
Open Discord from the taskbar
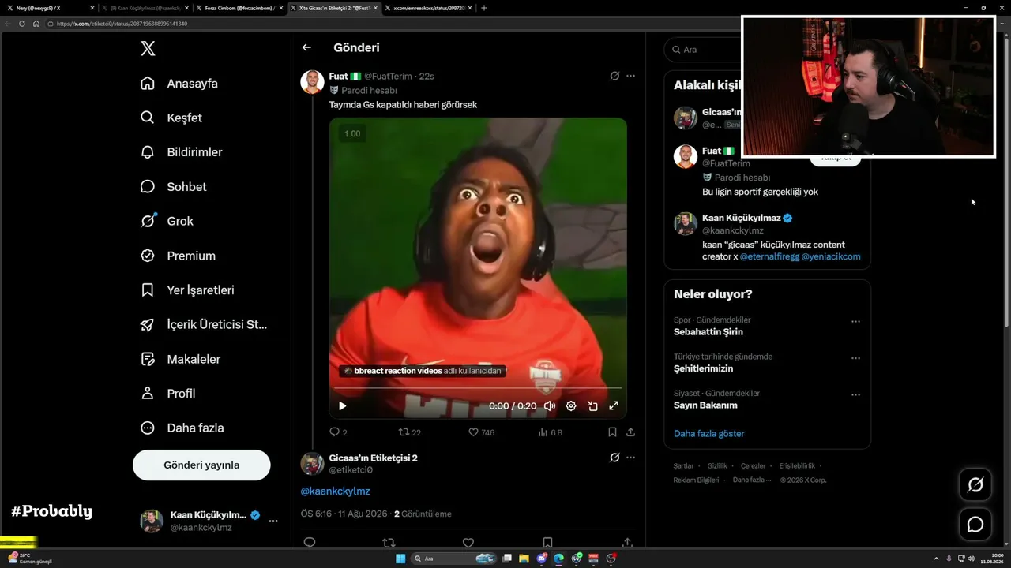(x=542, y=559)
